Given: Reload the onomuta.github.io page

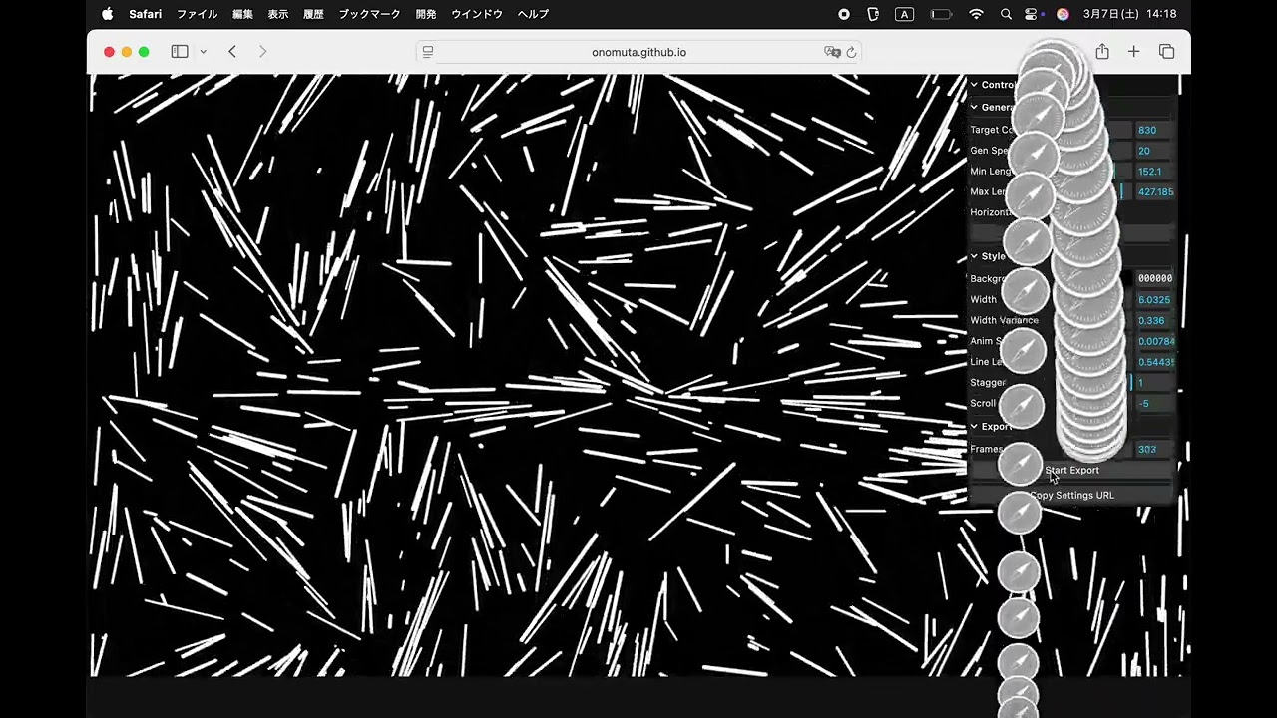Looking at the screenshot, I should (851, 52).
